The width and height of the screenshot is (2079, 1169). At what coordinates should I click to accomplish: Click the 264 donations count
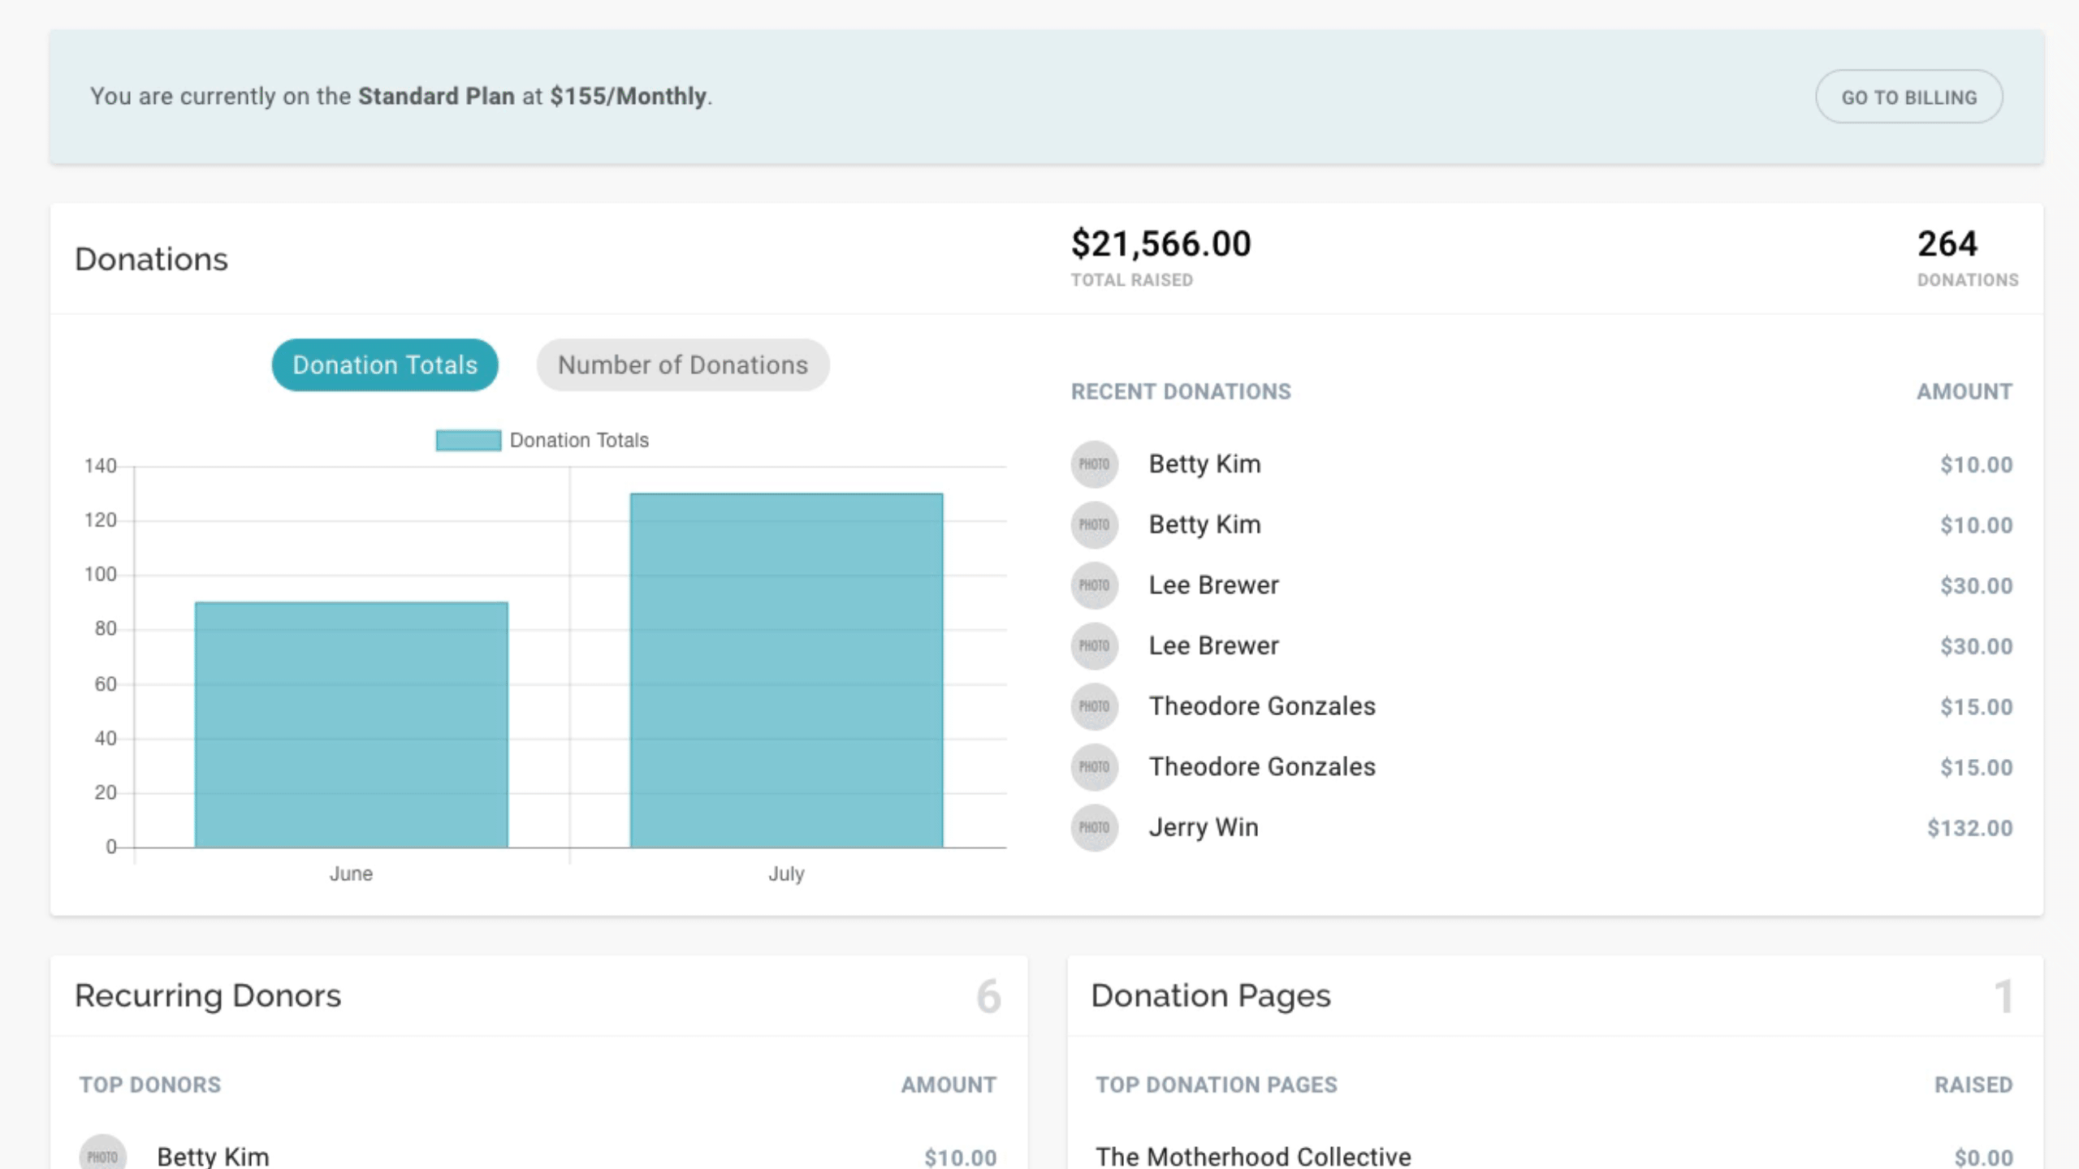pyautogui.click(x=1947, y=244)
